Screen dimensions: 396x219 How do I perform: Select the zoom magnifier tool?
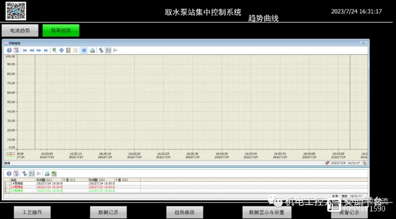point(54,50)
